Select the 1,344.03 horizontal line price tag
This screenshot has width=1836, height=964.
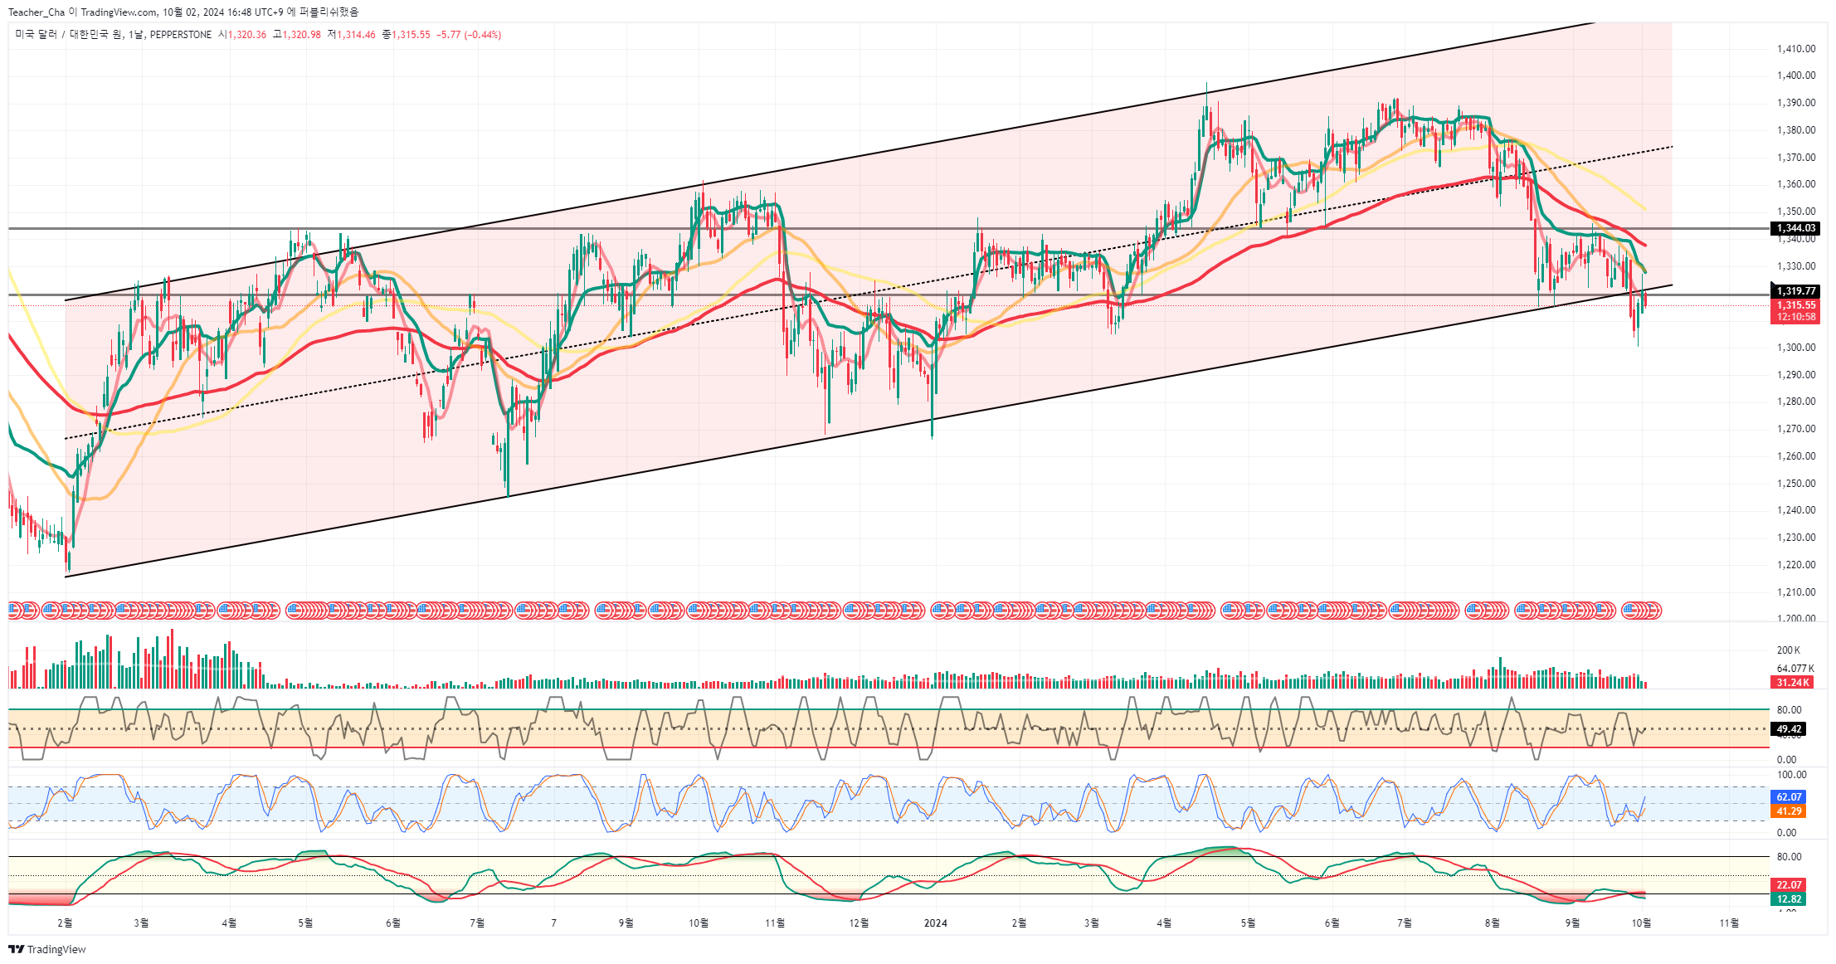click(x=1795, y=228)
